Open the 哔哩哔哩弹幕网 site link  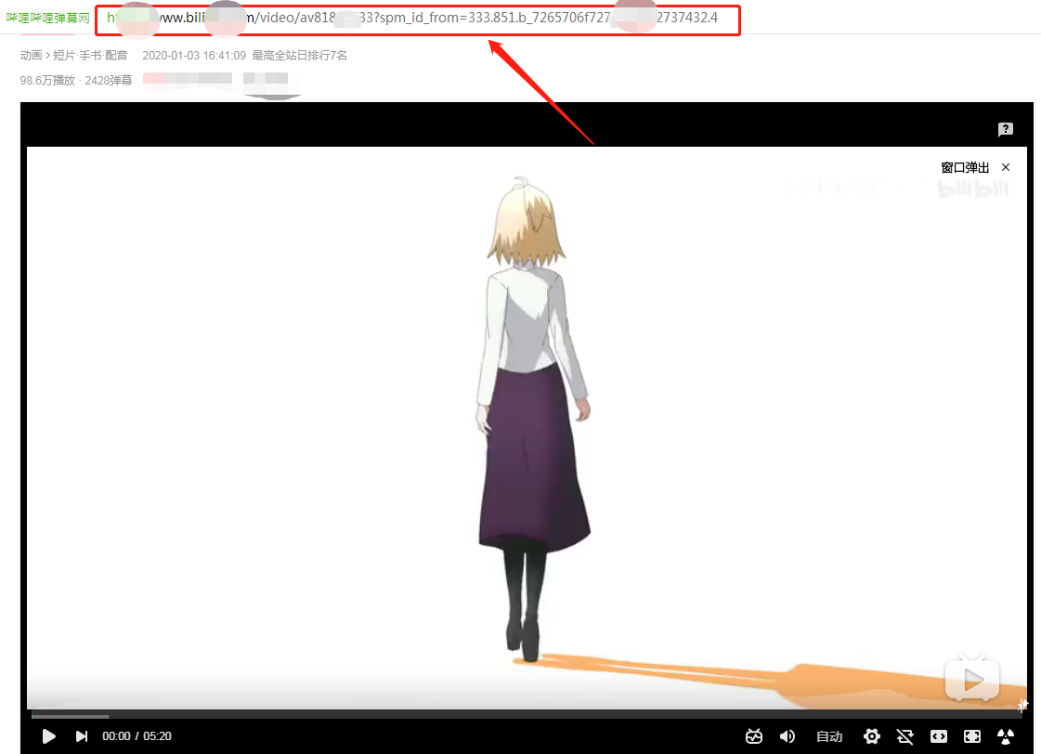coord(47,18)
